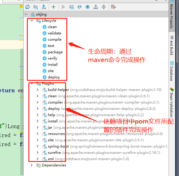Open the Database side tab

coord(172,71)
